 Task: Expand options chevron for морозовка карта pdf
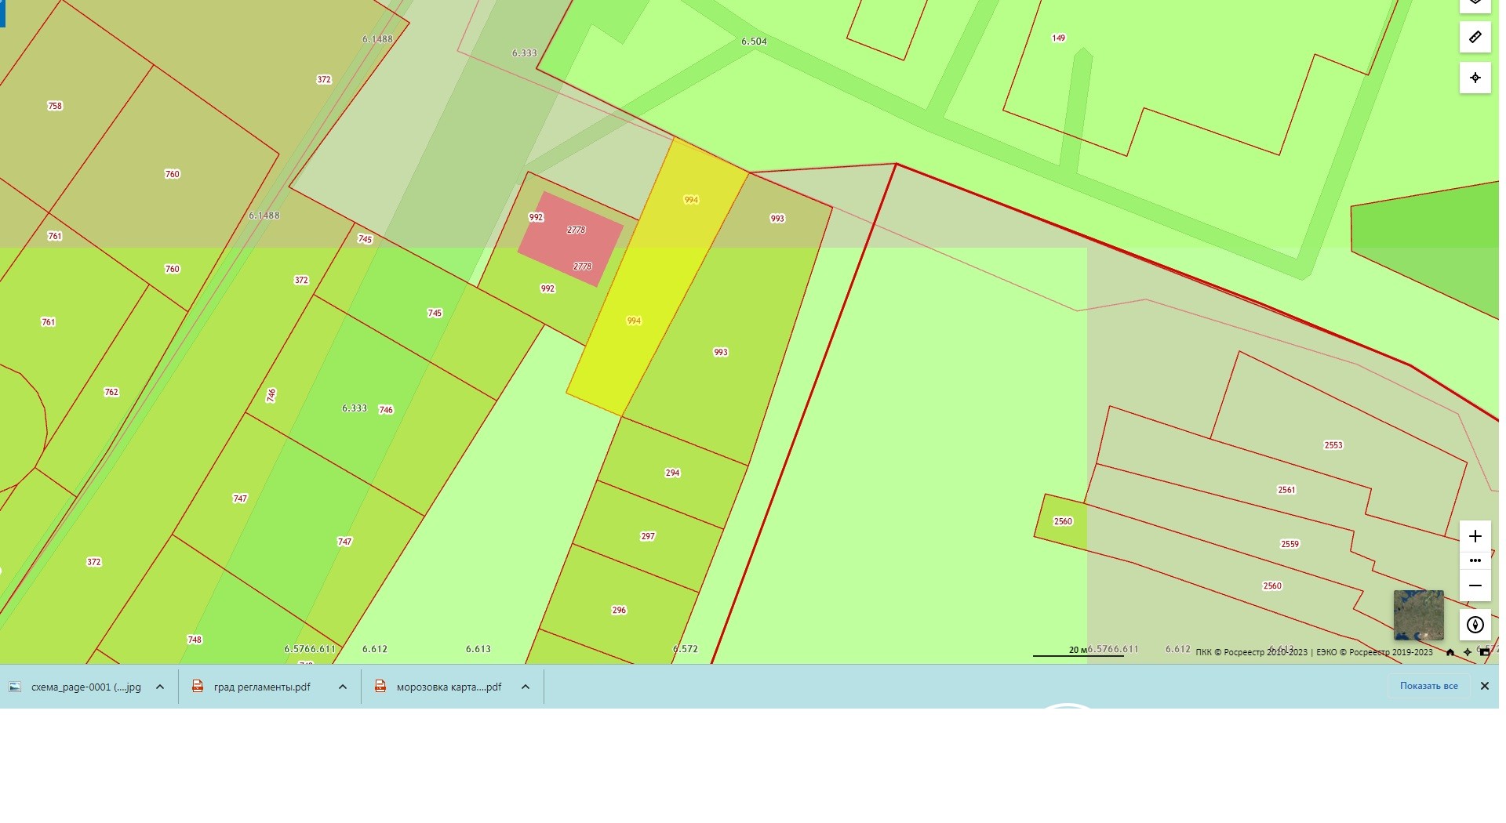click(526, 687)
